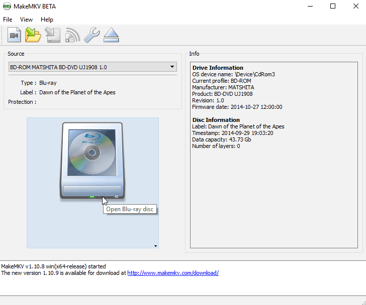366x305 pixels.
Task: Click the window resize grip in status bar
Action: 363,302
